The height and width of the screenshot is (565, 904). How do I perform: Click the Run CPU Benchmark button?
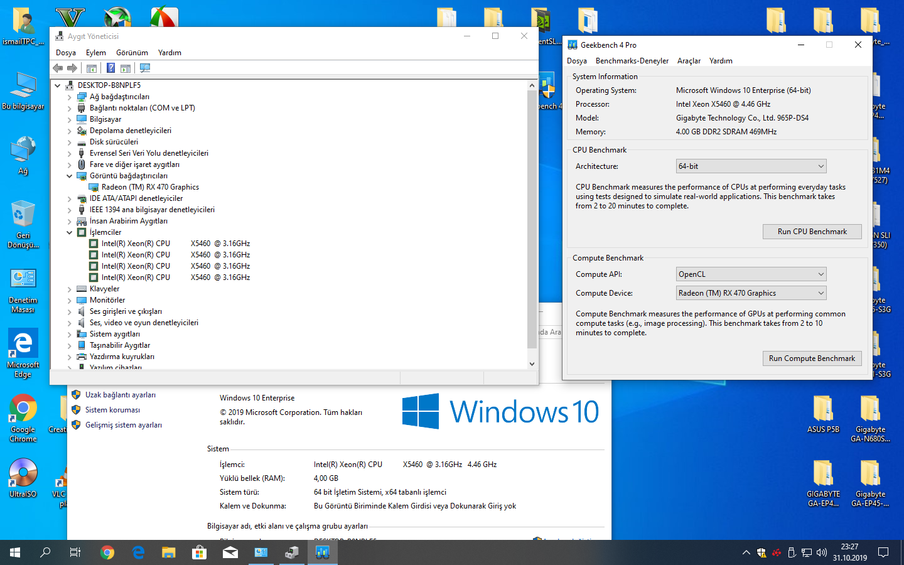(812, 232)
